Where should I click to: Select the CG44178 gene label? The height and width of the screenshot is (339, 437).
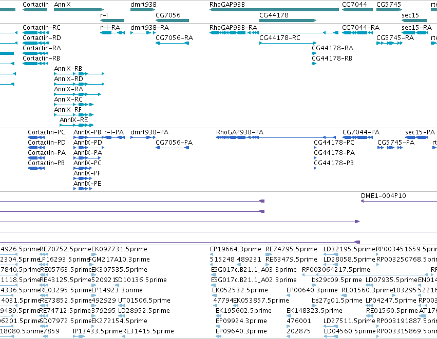pos(274,15)
